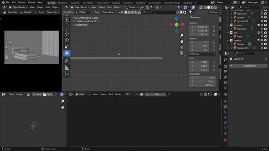Open Object properties orange square icon
The height and width of the screenshot is (151, 269).
225,102
